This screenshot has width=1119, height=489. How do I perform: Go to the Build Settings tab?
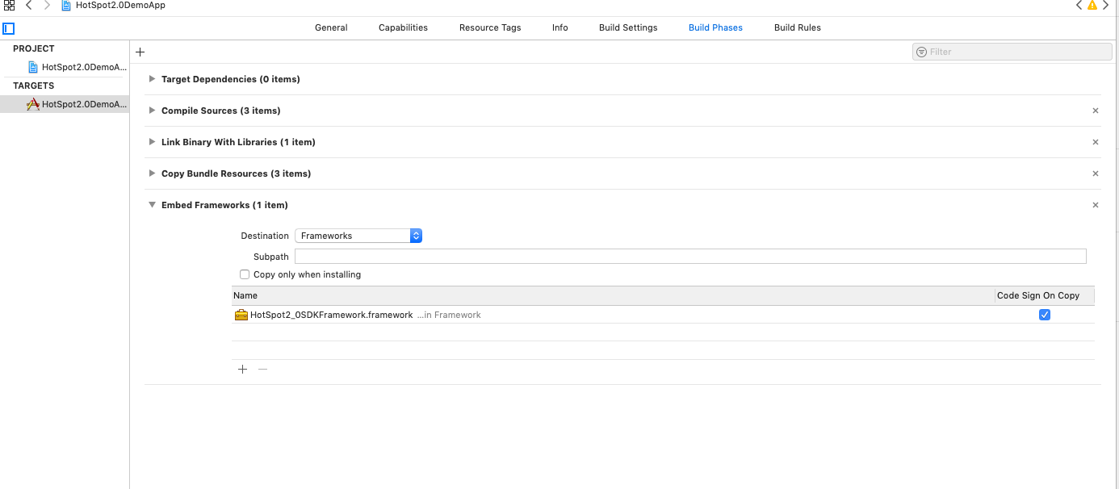tap(628, 27)
